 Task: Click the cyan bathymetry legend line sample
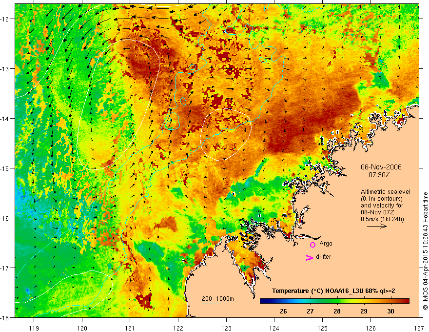coord(211,304)
